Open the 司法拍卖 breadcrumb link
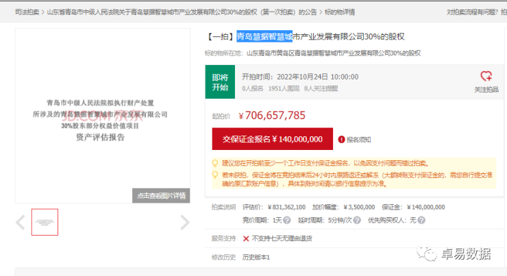This screenshot has height=276, width=507. [27, 12]
